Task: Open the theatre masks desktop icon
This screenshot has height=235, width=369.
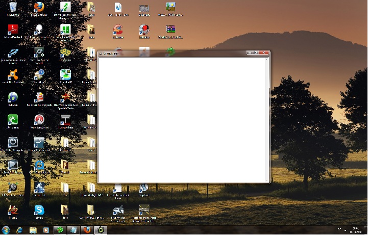Action: tap(65, 52)
